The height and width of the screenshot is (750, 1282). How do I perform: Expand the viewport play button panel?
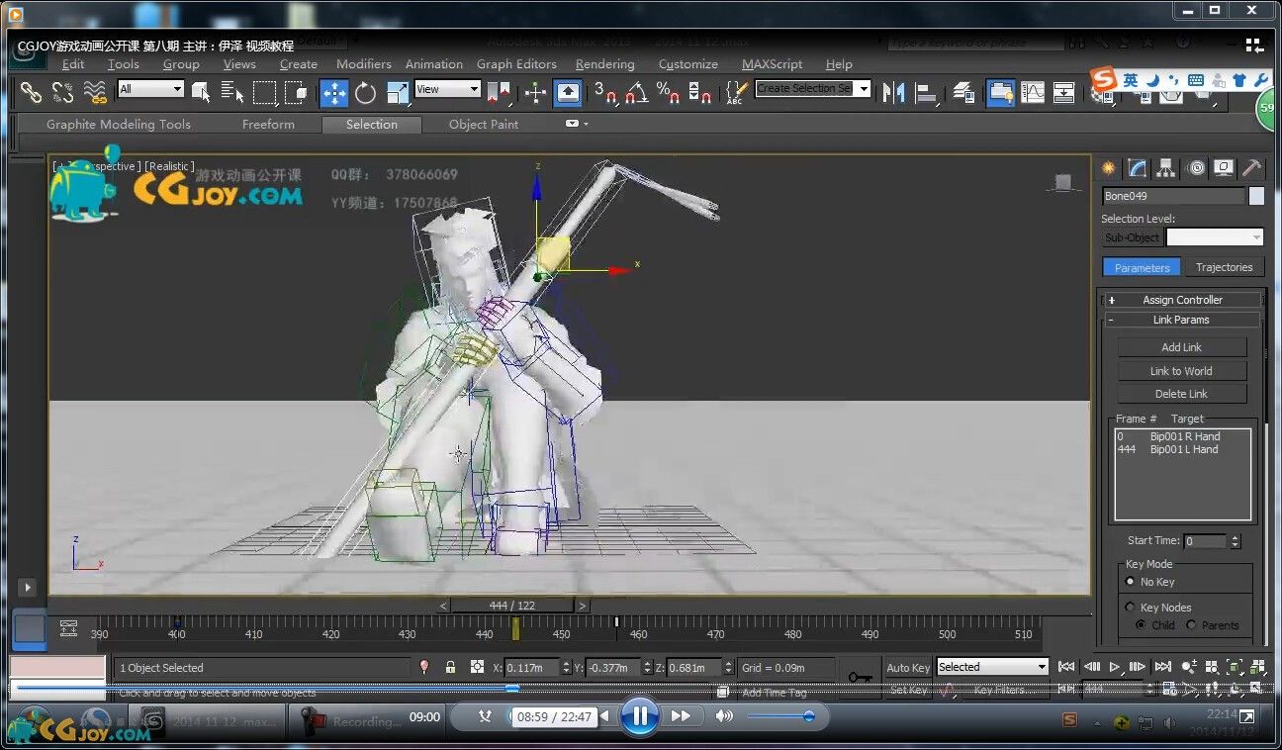coord(27,587)
